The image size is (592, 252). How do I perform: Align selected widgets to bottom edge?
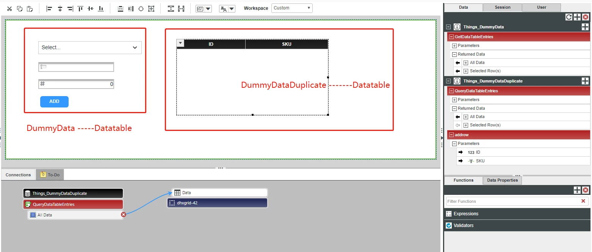pos(101,8)
